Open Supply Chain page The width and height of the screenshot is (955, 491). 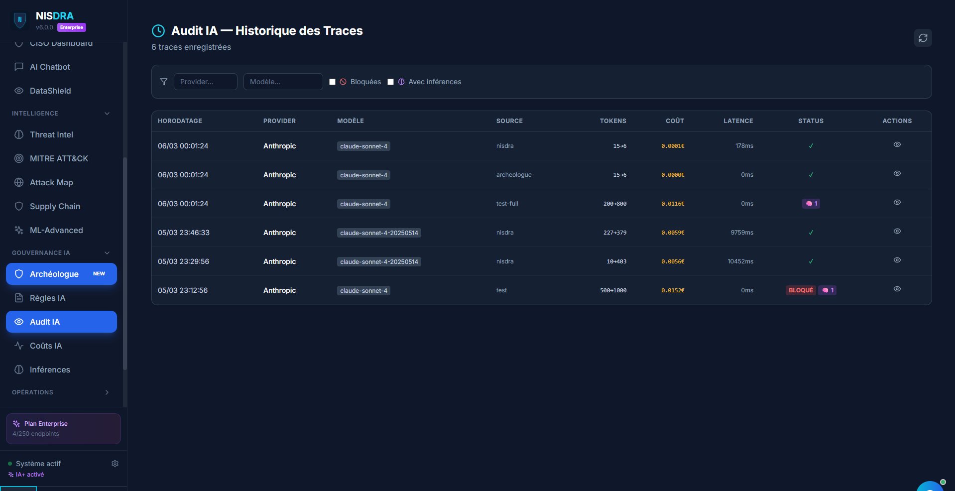[x=61, y=206]
